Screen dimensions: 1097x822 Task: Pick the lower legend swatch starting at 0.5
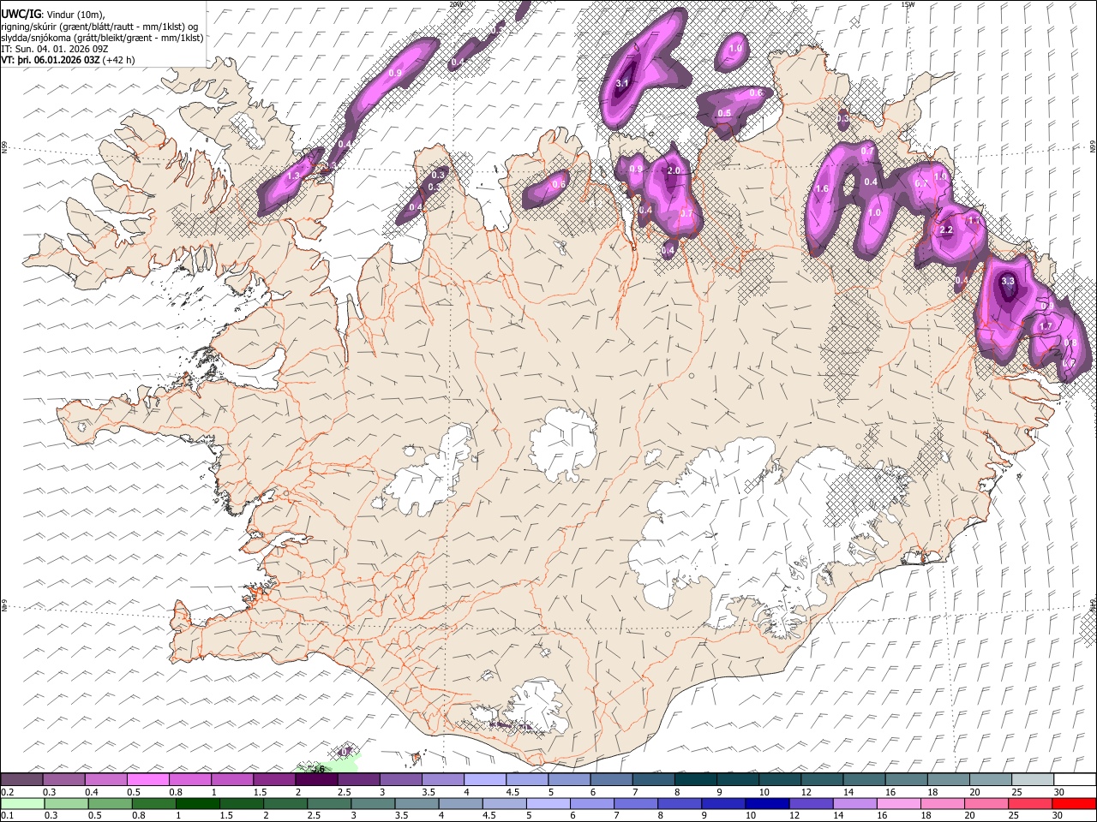point(110,803)
